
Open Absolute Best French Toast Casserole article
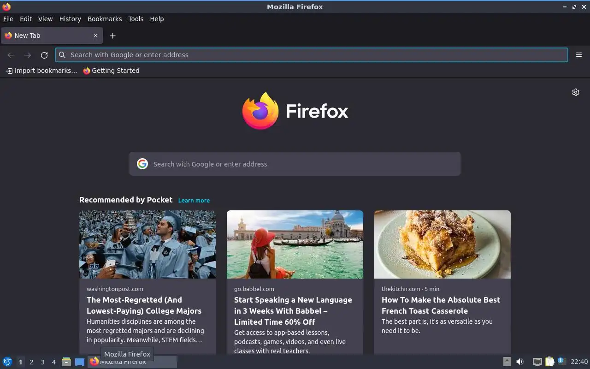point(441,305)
